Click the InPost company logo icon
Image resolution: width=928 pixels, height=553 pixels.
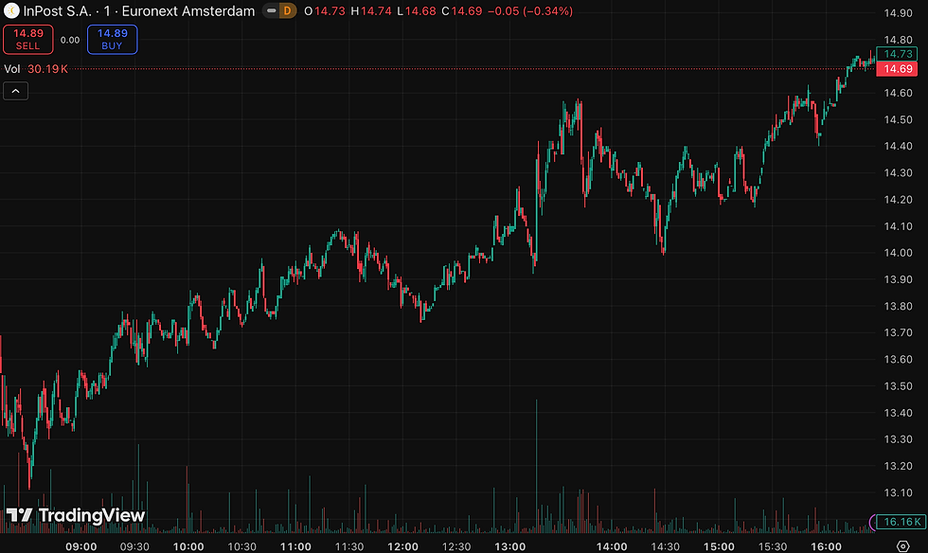tap(11, 10)
